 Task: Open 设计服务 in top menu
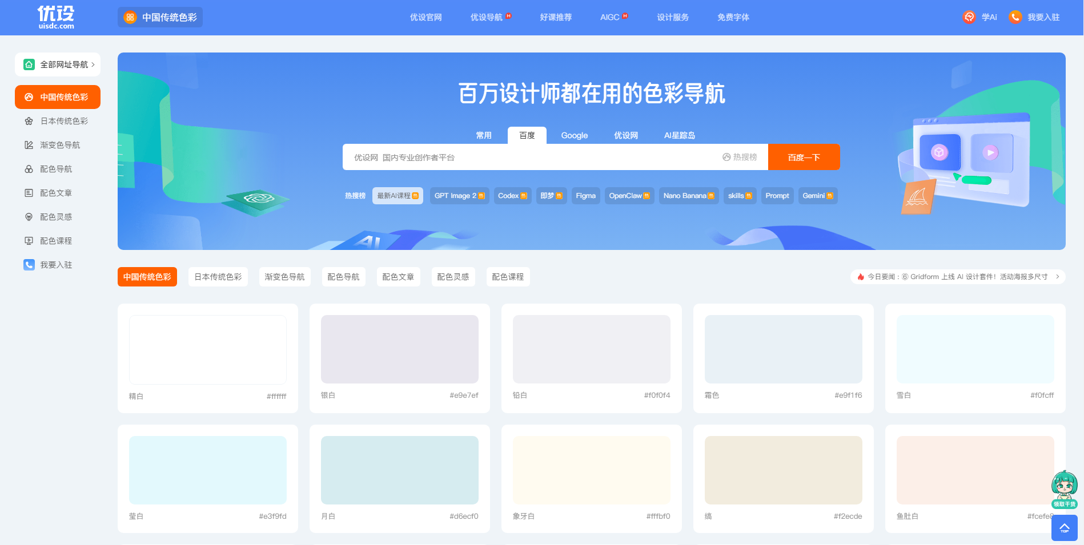tap(673, 17)
